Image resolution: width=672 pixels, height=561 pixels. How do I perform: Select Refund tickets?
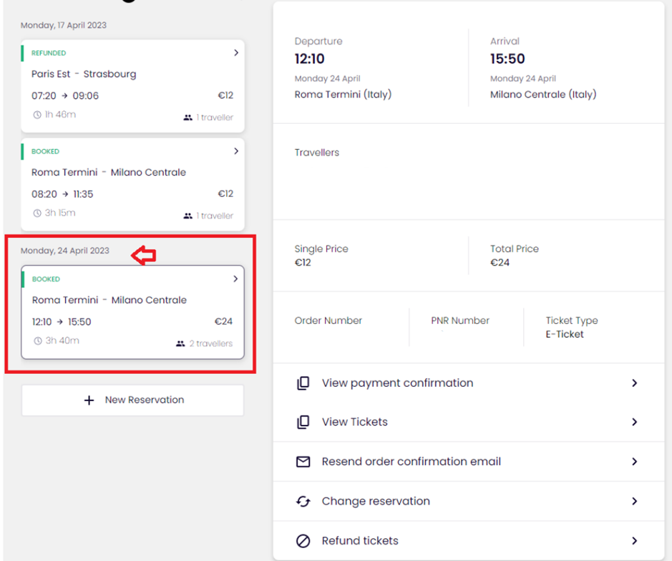click(x=469, y=541)
